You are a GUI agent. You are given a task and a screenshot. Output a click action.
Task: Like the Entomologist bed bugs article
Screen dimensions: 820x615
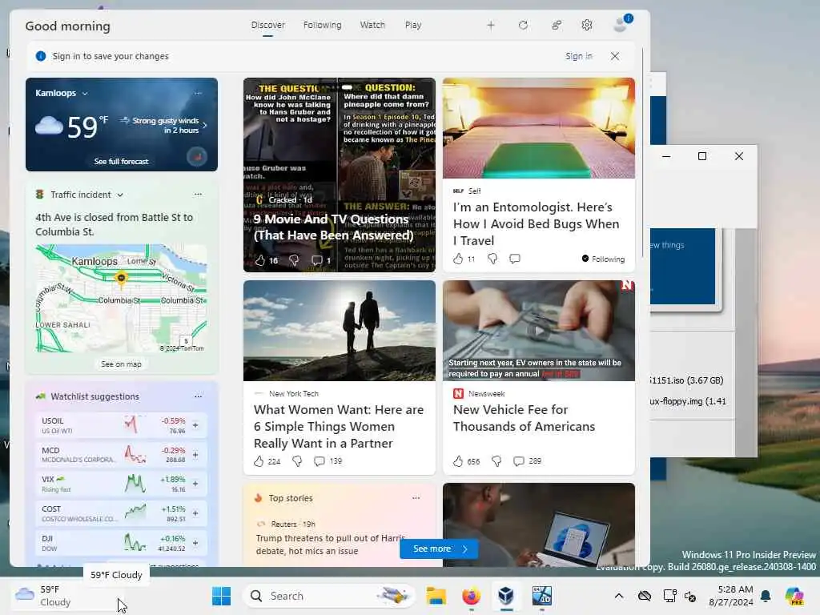coord(458,259)
